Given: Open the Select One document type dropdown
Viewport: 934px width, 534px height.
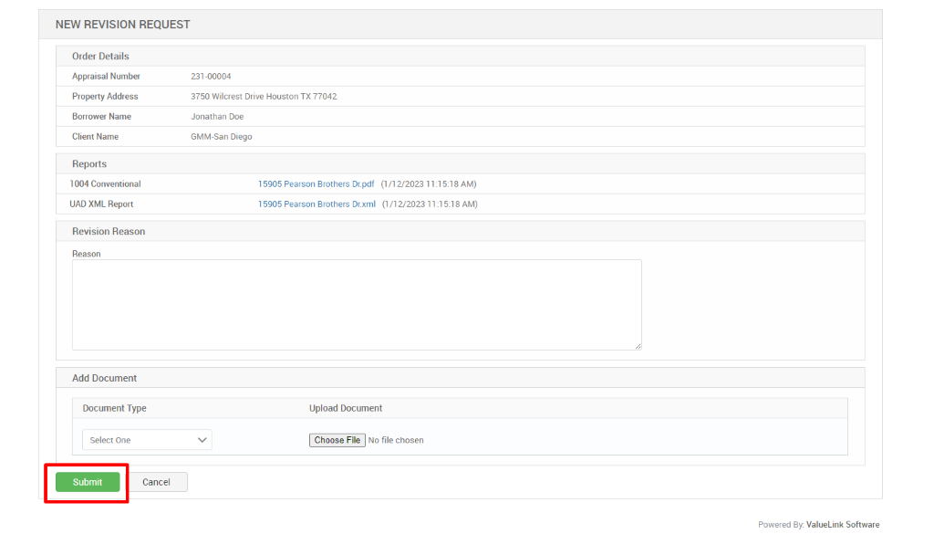Looking at the screenshot, I should [x=146, y=439].
